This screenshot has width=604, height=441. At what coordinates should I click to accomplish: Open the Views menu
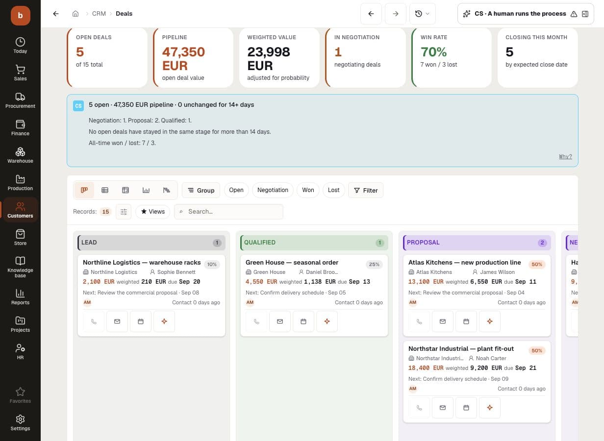pos(153,212)
